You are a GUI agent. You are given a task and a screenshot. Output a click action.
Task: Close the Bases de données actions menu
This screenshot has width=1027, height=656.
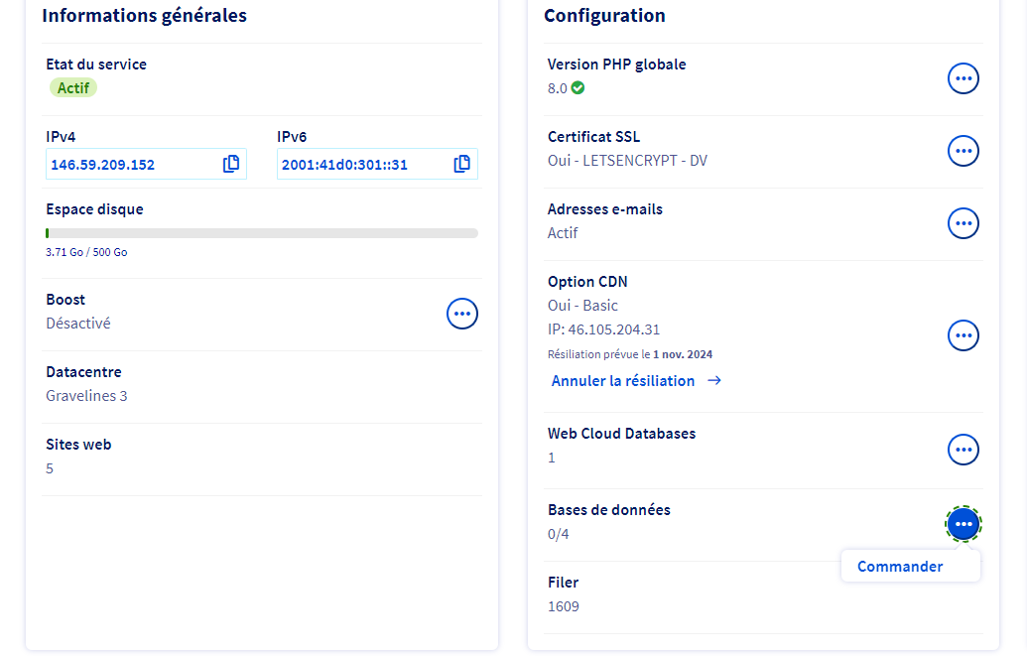963,524
